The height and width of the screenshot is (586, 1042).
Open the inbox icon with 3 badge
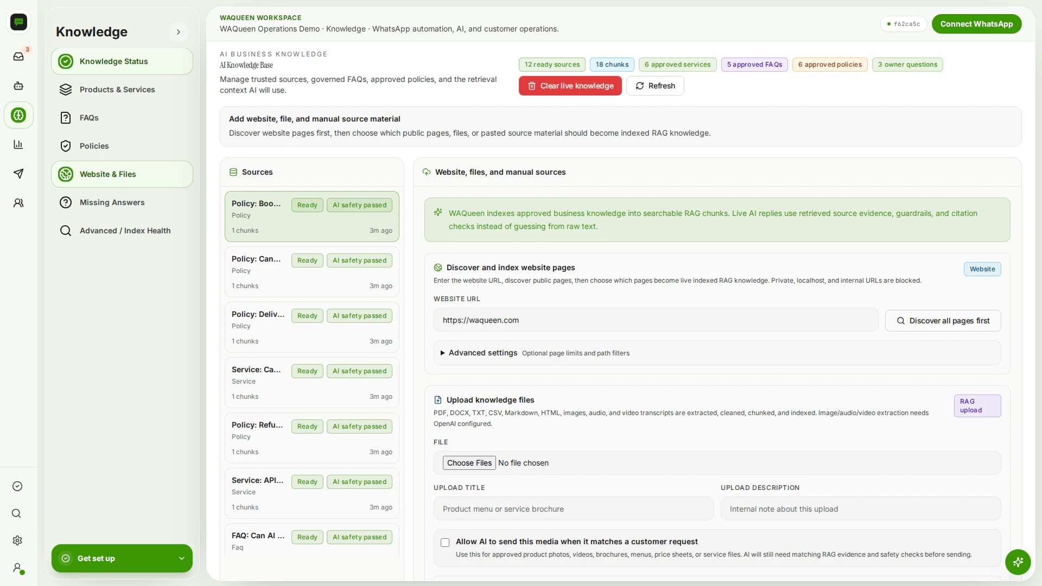(18, 56)
